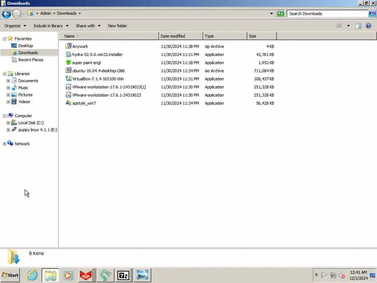Collapse the Favorites tree group
Screen dimensions: 377x283
(x=4, y=38)
